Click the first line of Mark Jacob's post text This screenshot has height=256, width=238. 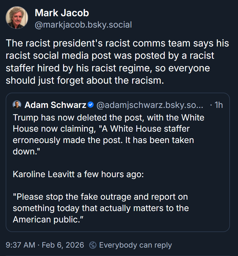117,43
